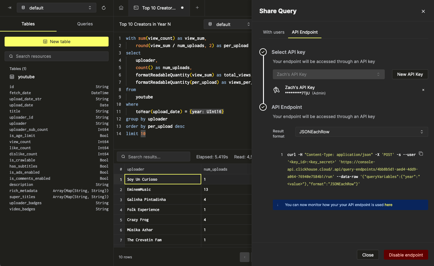Create a New API Key
This screenshot has width=434, height=266.
(410, 74)
